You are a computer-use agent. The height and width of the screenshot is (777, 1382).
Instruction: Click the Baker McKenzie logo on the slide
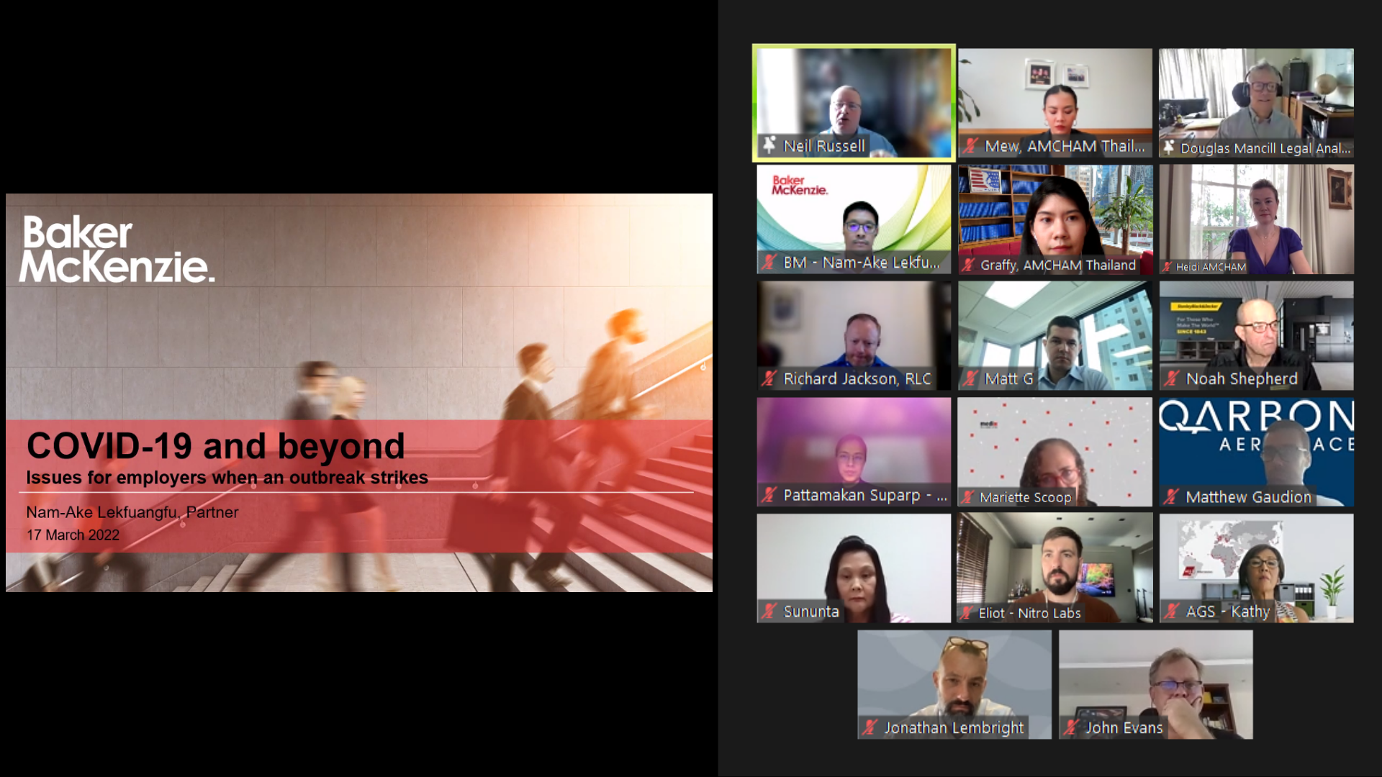click(117, 249)
